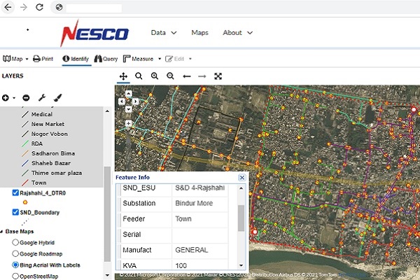Click the zoom in magnifier

click(155, 76)
